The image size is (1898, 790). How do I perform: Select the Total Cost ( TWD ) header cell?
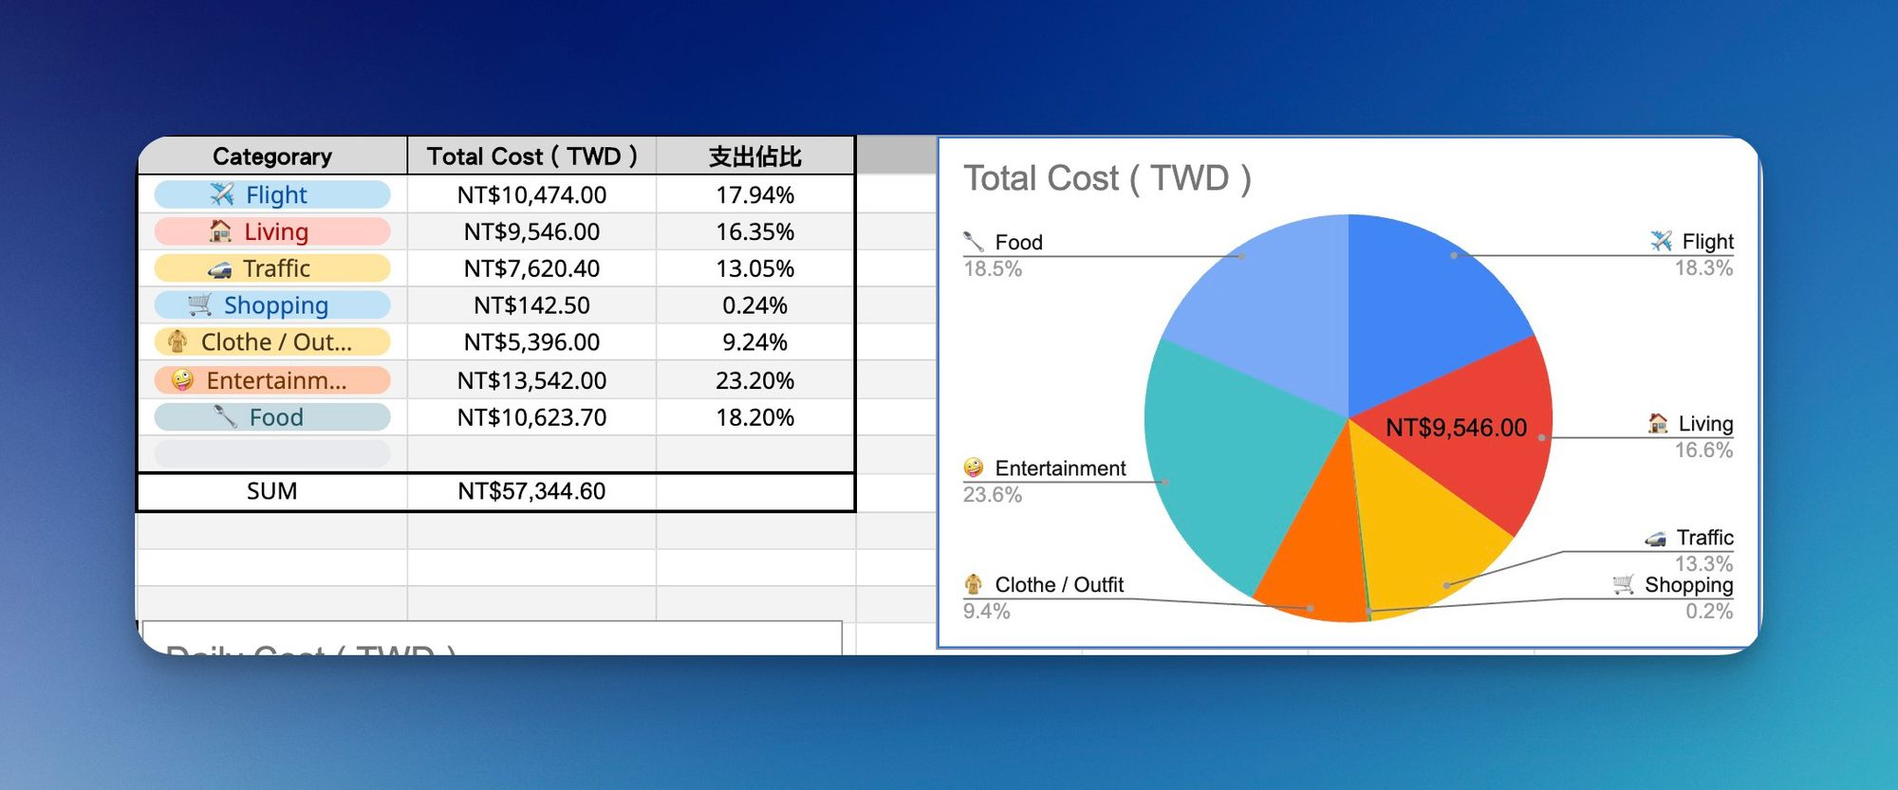[x=531, y=156]
